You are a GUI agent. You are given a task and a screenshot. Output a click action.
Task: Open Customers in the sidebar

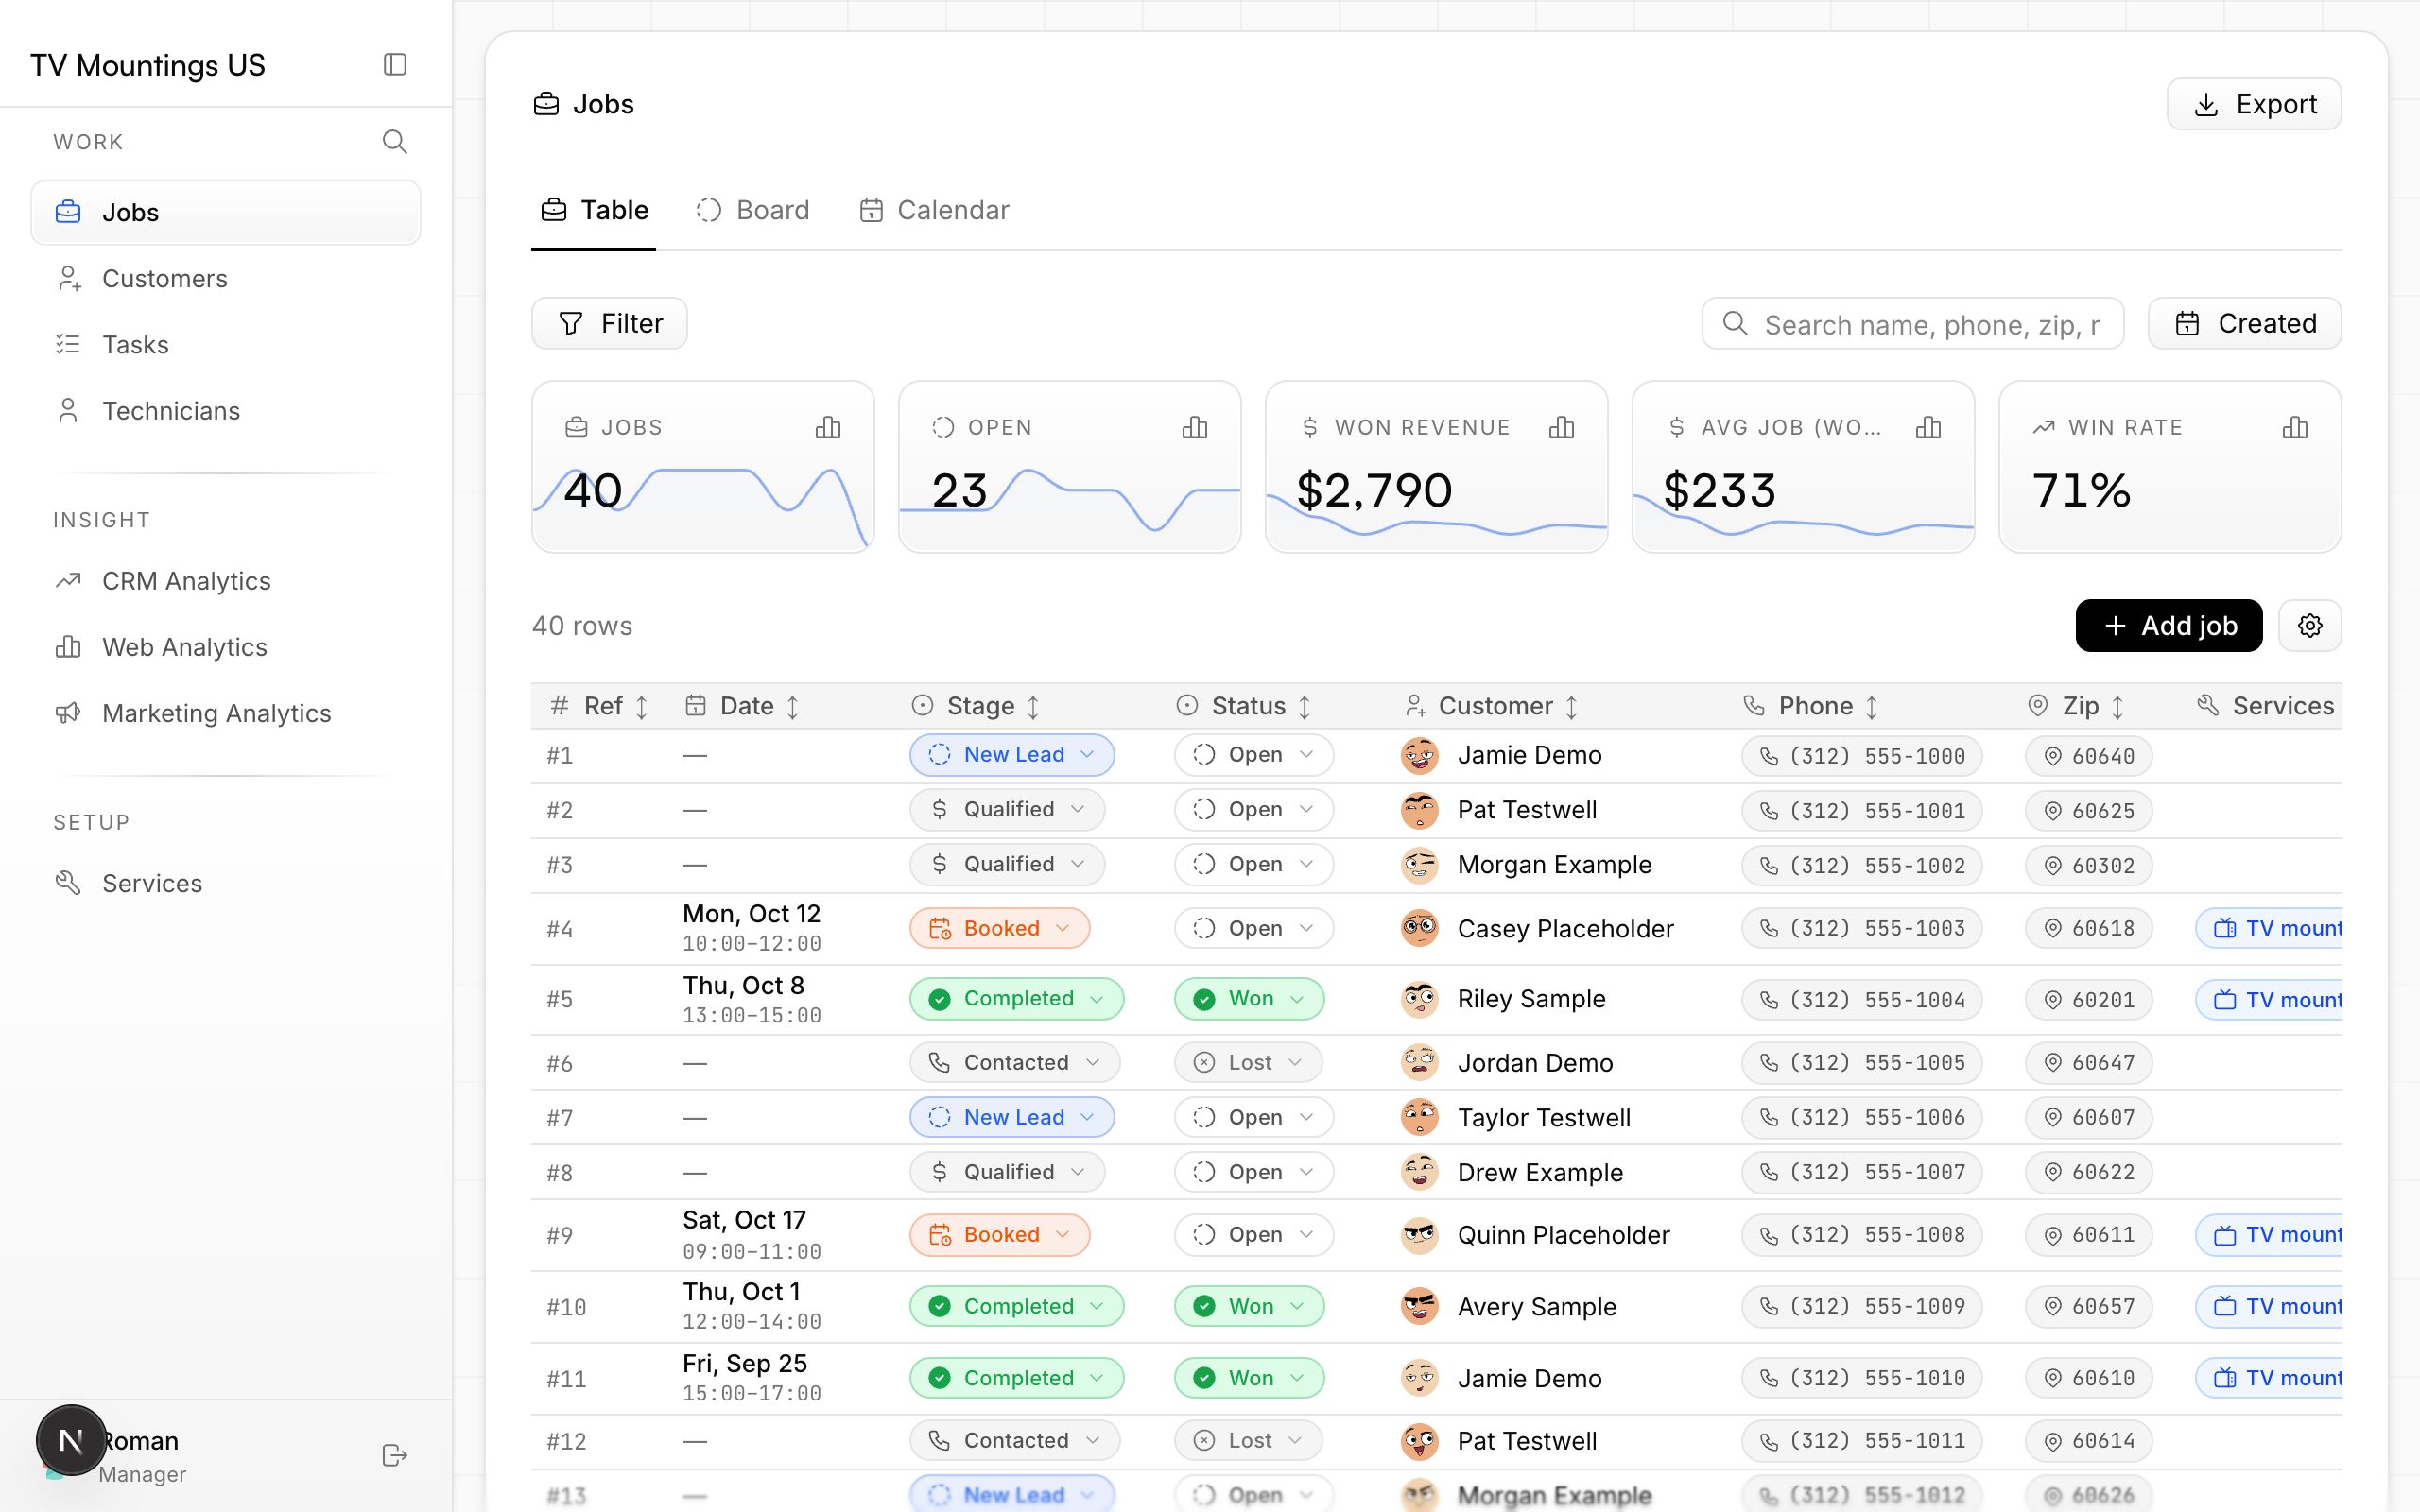(226, 279)
